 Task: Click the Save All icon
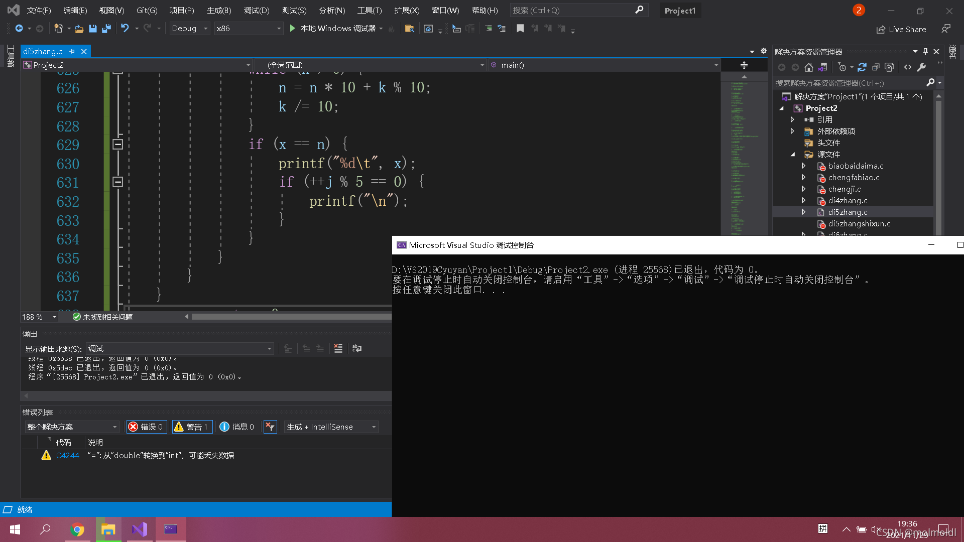pos(106,29)
